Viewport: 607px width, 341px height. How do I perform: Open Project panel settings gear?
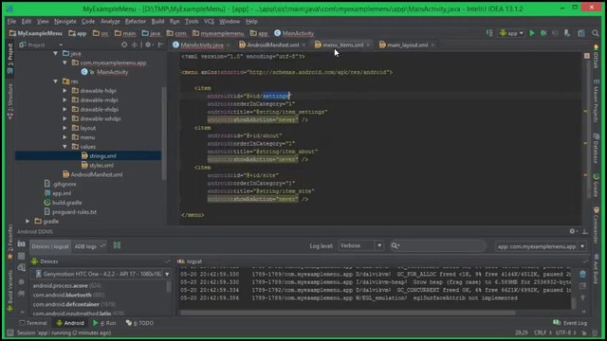coord(148,45)
